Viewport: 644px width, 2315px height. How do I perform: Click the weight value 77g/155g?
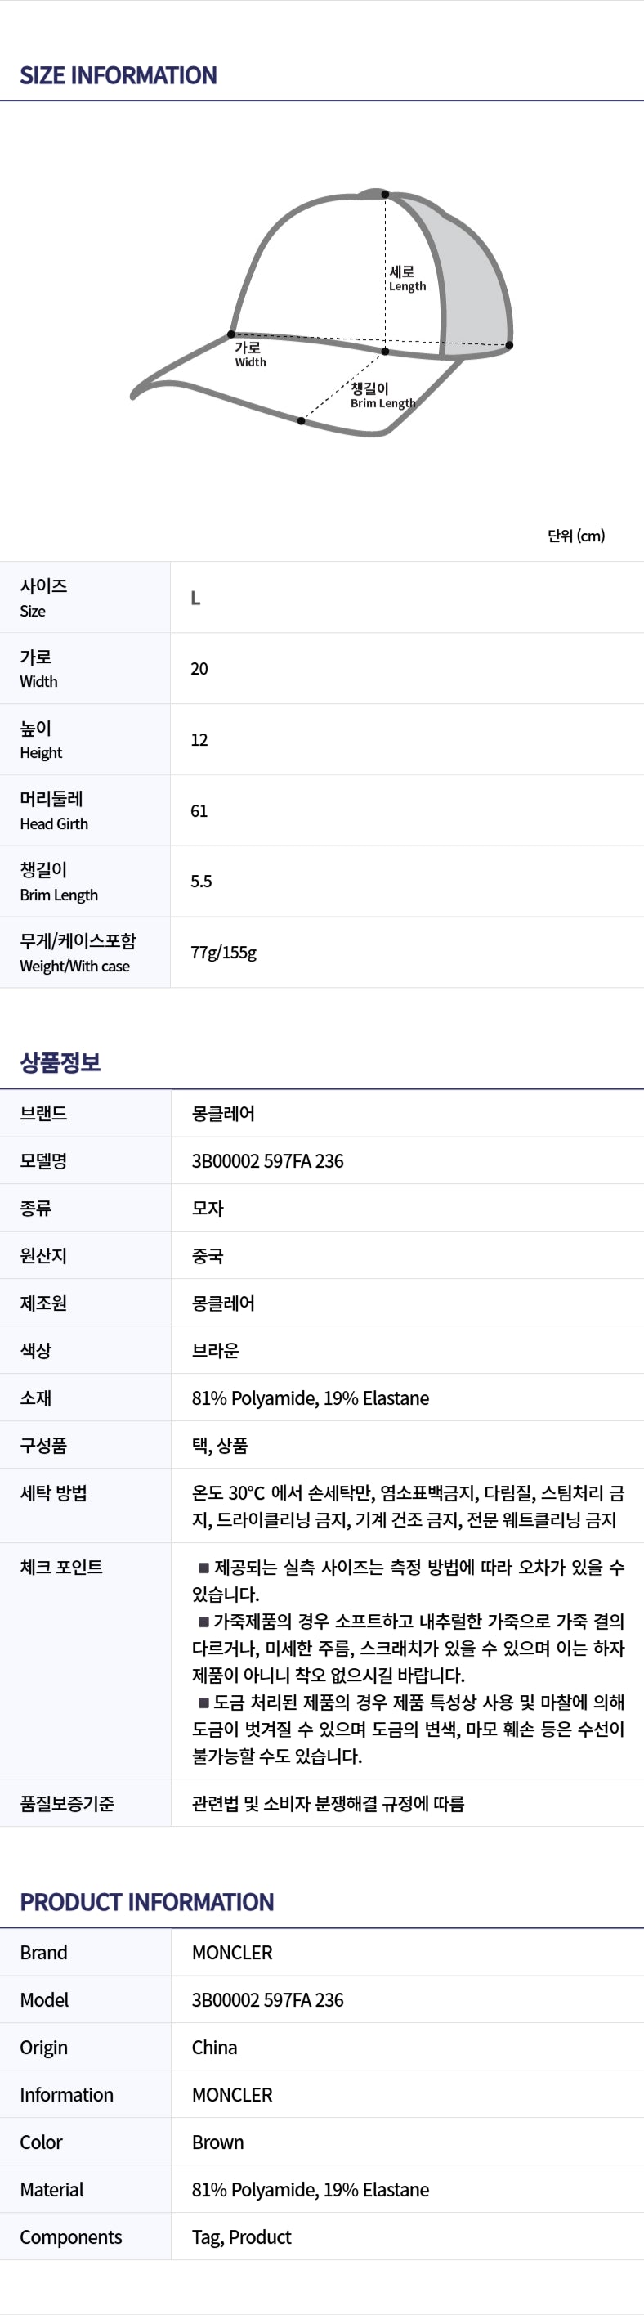click(x=224, y=953)
